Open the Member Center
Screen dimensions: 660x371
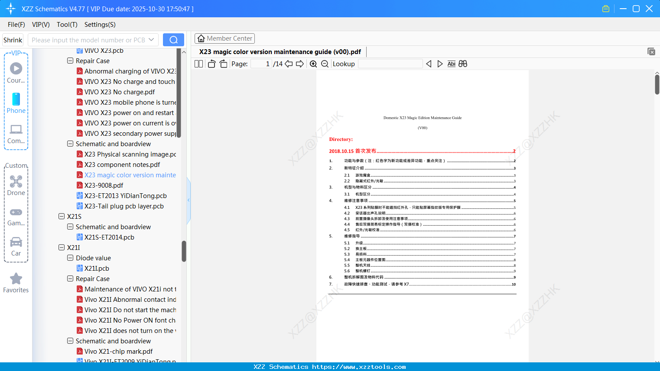click(x=224, y=38)
